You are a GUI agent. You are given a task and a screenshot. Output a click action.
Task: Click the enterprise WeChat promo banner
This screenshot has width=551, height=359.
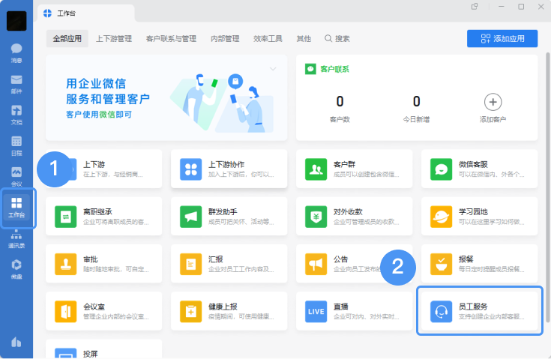pos(166,98)
